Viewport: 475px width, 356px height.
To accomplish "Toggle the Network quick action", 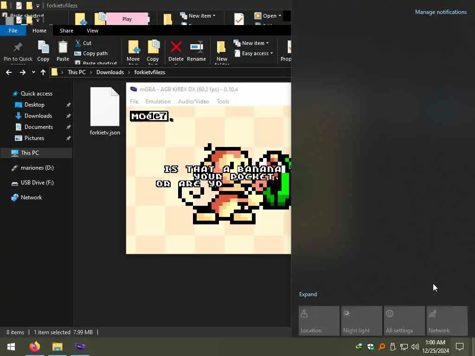I will point(447,321).
